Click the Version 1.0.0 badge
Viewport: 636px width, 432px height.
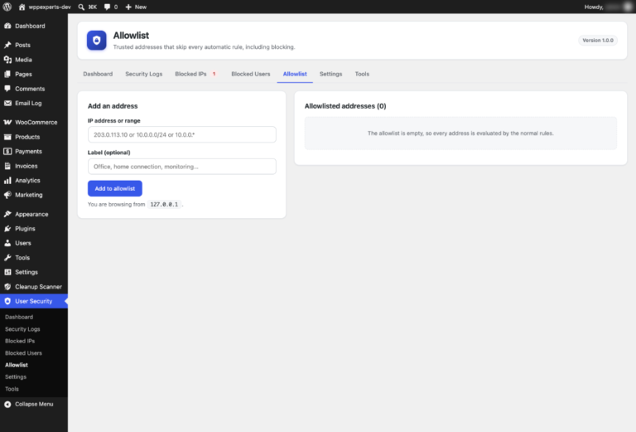598,40
